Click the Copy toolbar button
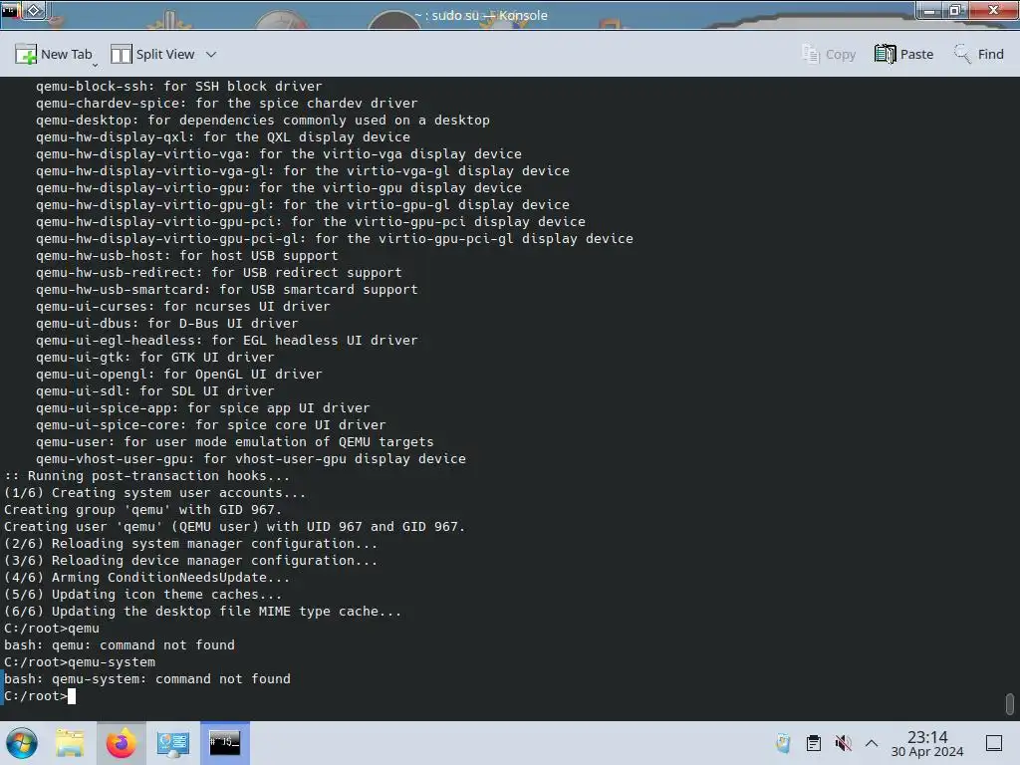 [828, 55]
